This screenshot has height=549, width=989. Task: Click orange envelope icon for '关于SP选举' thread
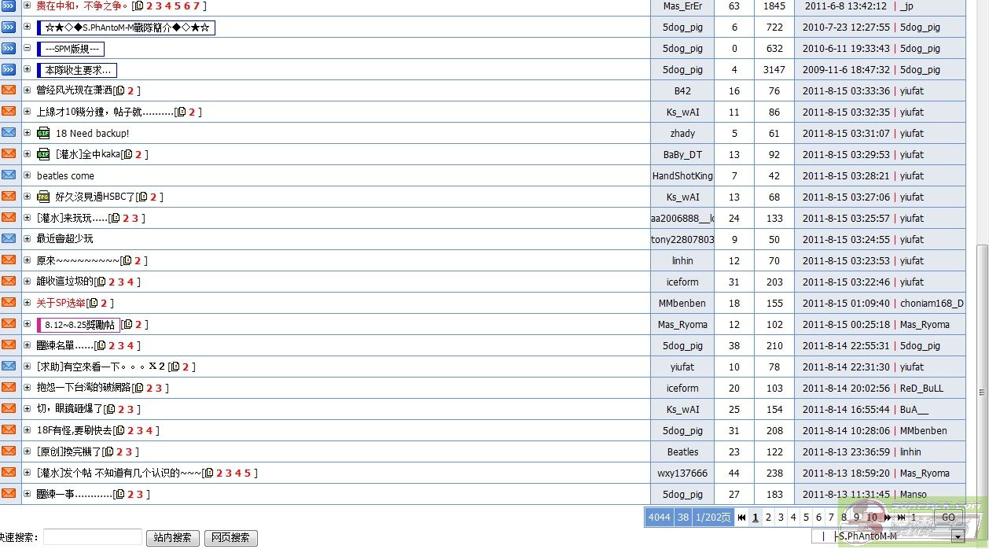(9, 302)
